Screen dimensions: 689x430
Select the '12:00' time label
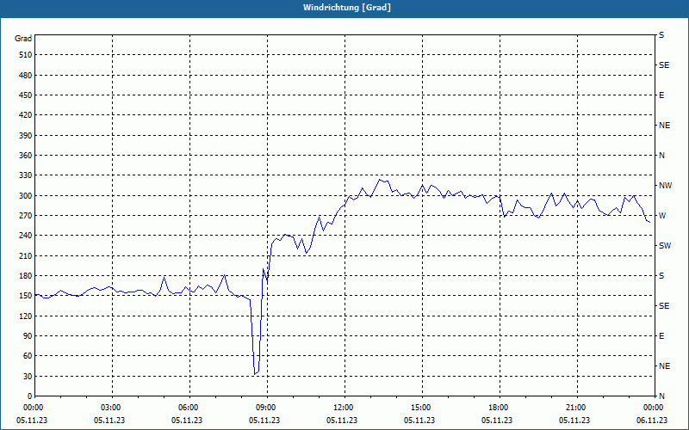[x=344, y=408]
